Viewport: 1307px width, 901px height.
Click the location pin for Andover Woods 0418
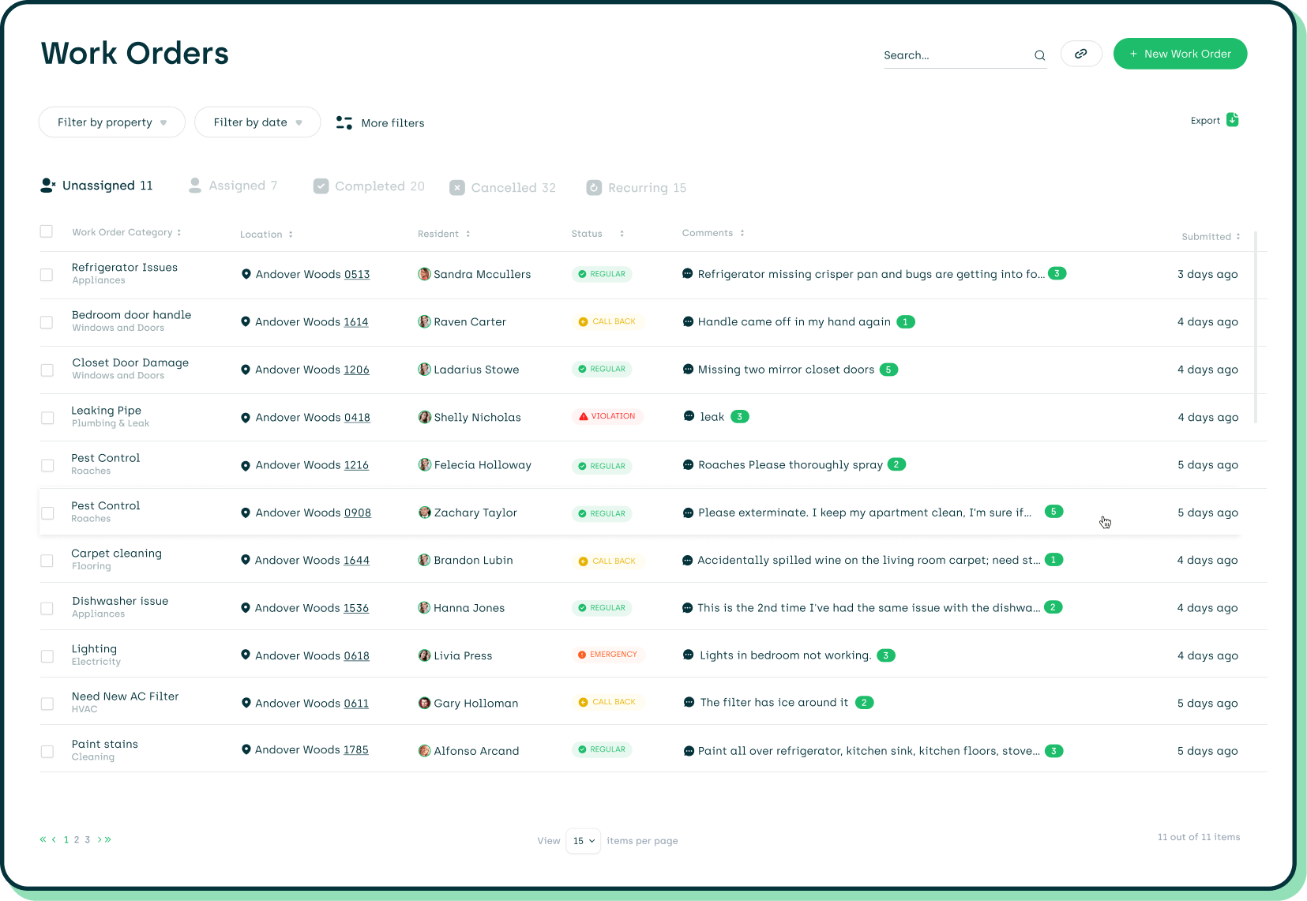(246, 417)
